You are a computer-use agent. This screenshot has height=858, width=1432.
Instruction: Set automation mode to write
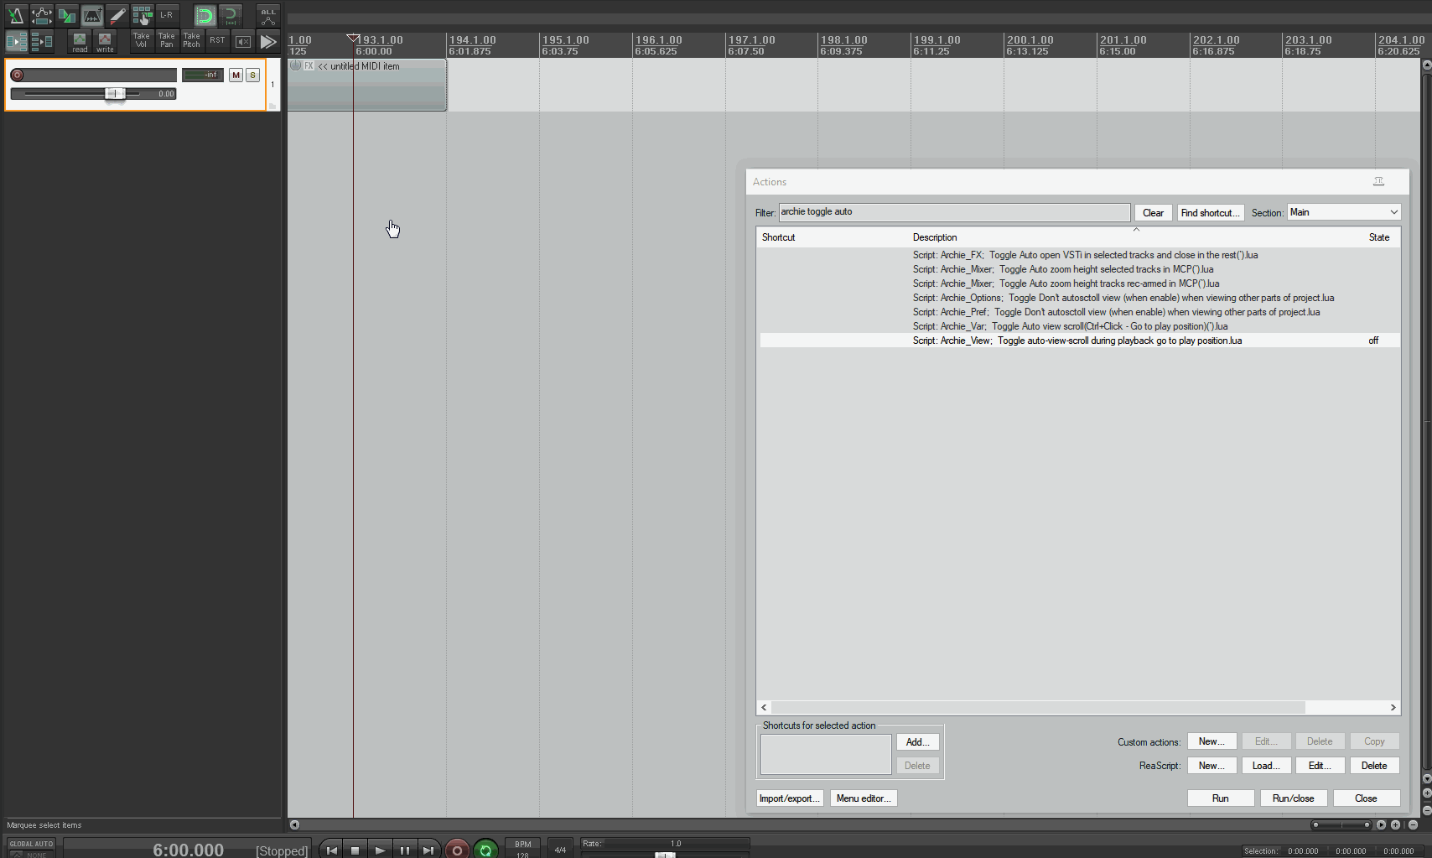click(x=105, y=41)
